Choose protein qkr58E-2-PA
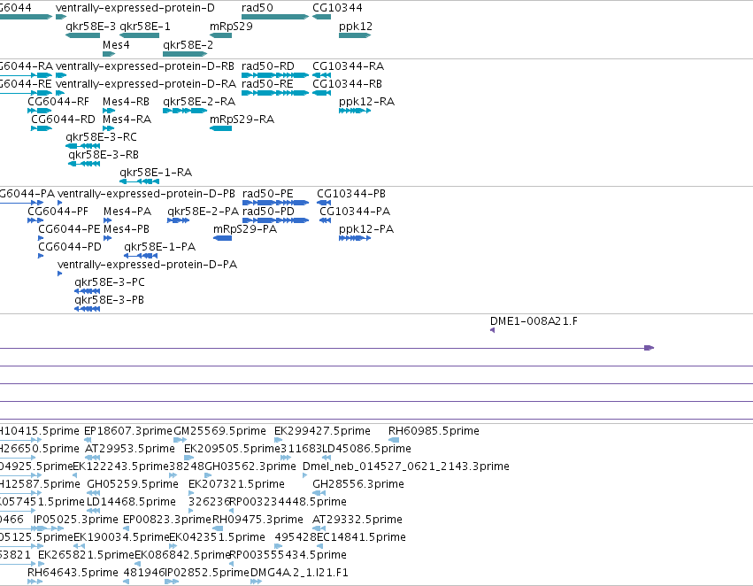Screen dimensions: 753x586 point(204,212)
